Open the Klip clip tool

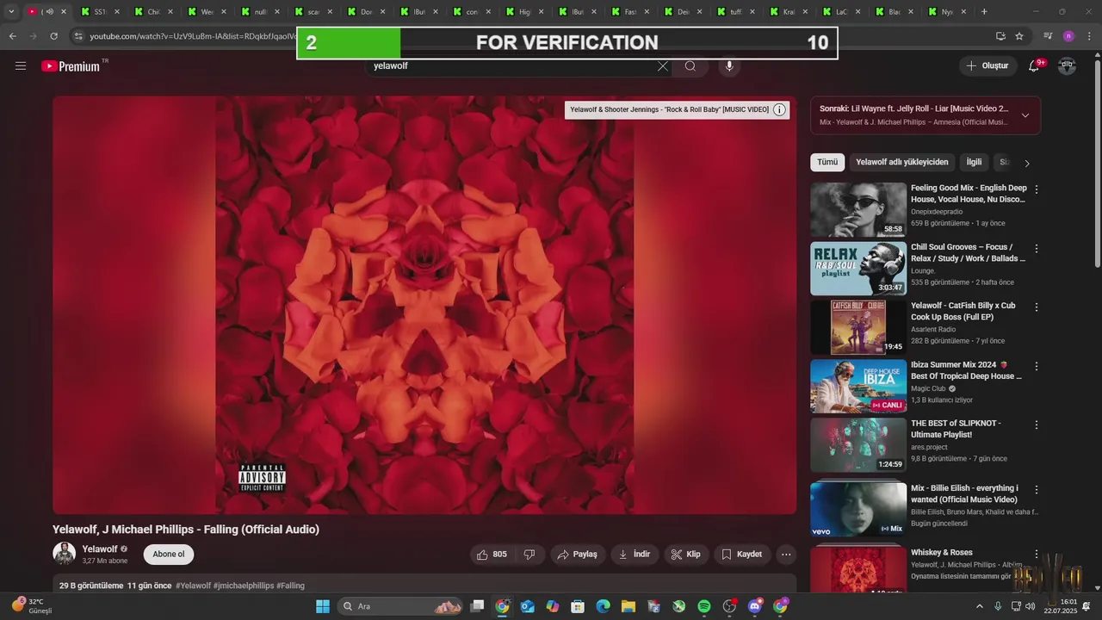coord(686,555)
